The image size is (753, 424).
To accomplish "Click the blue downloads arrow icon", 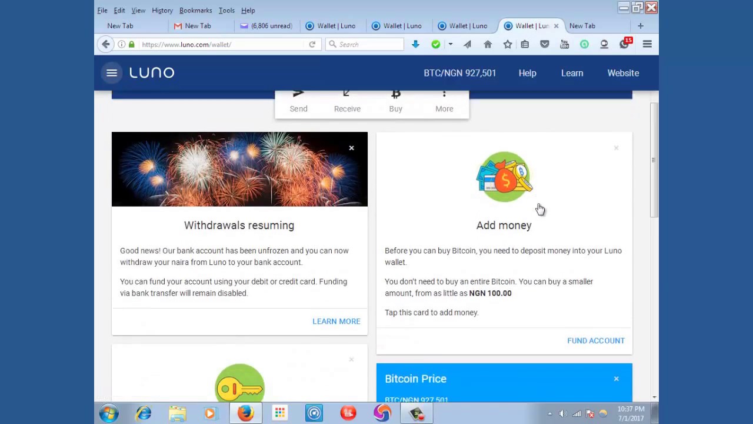I will coord(415,44).
